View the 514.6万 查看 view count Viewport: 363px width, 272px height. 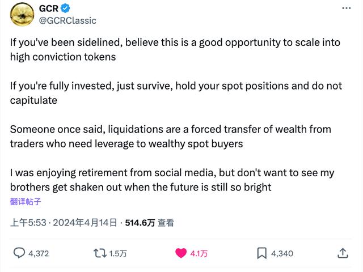pyautogui.click(x=150, y=223)
